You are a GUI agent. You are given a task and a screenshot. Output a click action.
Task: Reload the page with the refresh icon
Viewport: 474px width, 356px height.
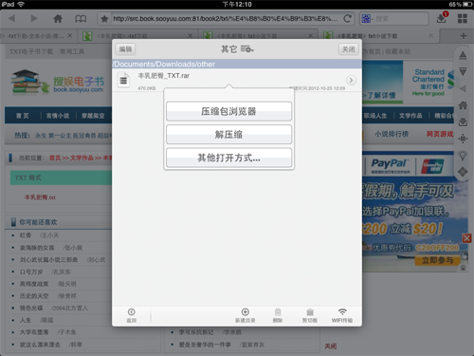point(347,19)
